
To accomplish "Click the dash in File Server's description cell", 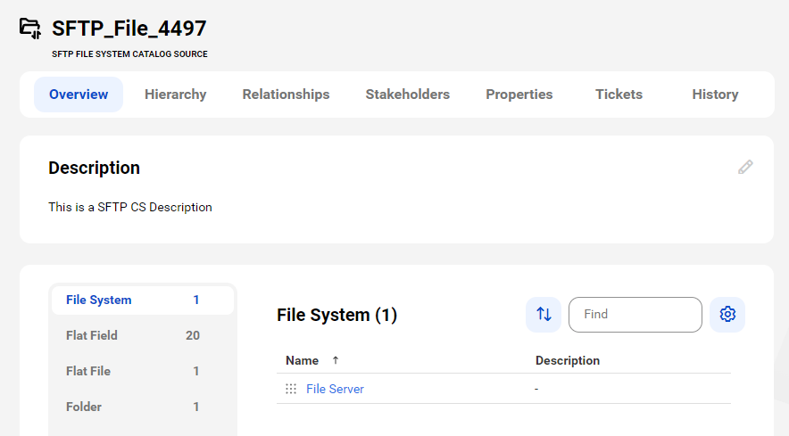I will [536, 389].
